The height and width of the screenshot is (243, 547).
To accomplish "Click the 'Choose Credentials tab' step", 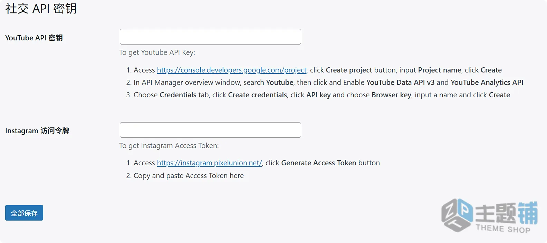I will point(322,95).
